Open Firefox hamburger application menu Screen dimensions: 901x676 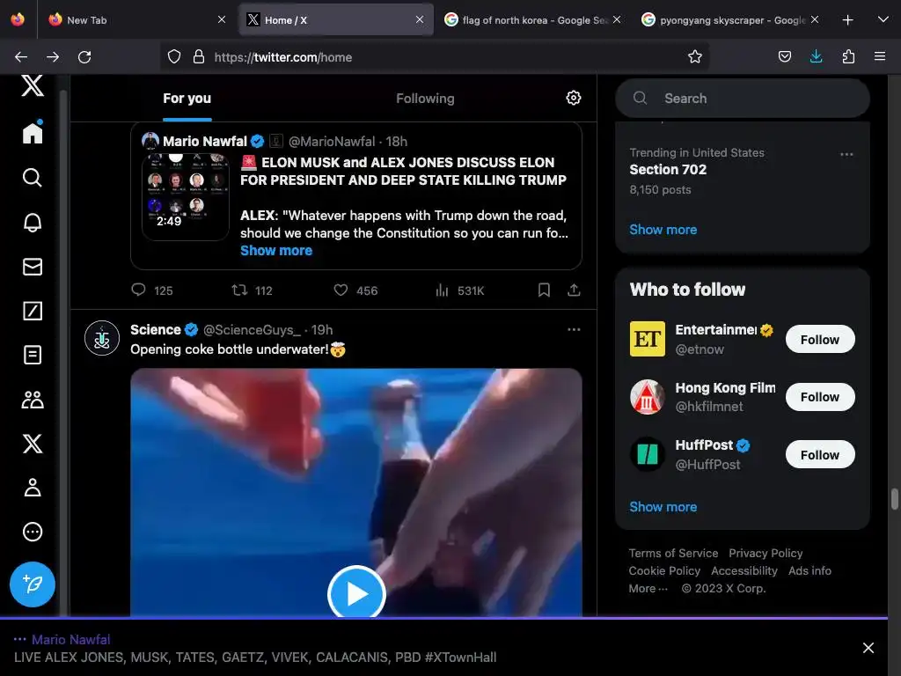880,56
